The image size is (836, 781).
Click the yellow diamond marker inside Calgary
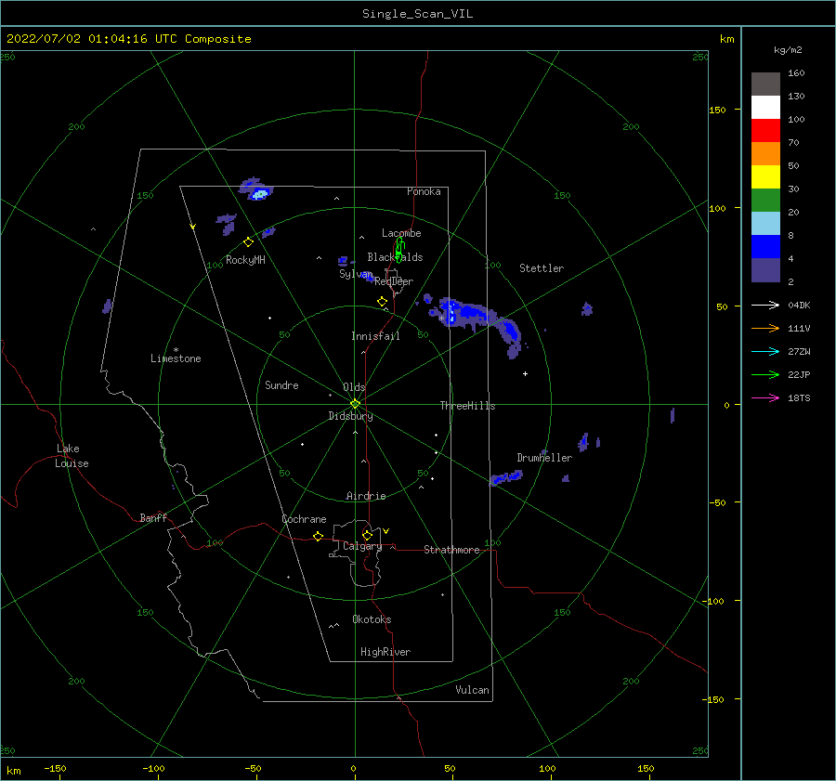click(367, 535)
